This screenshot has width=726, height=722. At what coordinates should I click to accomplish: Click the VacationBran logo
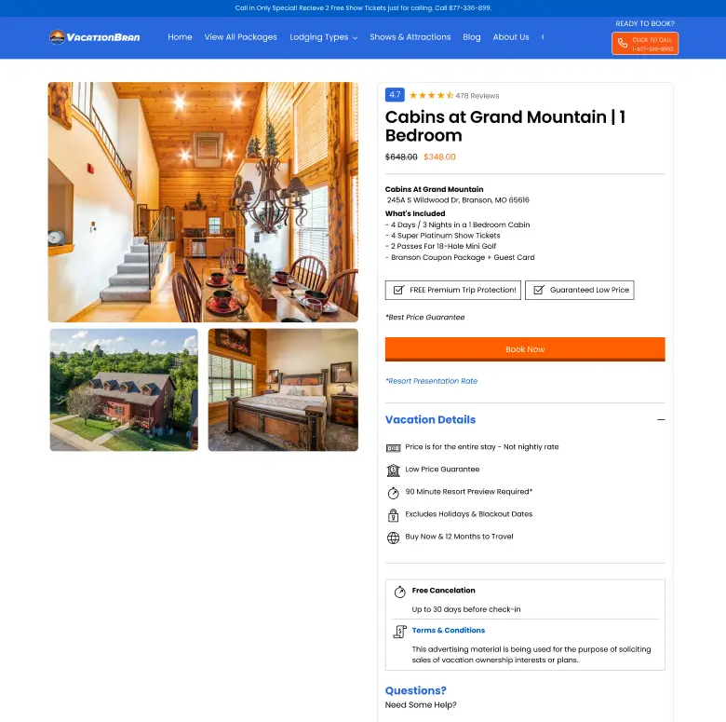(x=94, y=37)
